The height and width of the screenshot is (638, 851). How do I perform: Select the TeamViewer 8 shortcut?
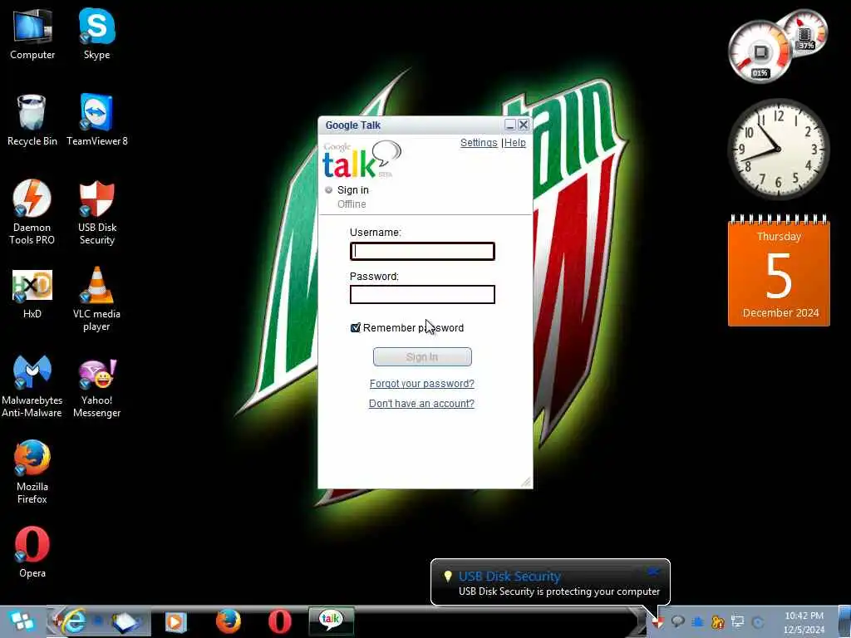96,120
